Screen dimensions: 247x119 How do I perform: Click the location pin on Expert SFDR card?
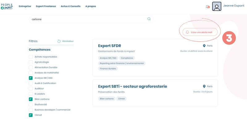204,46
